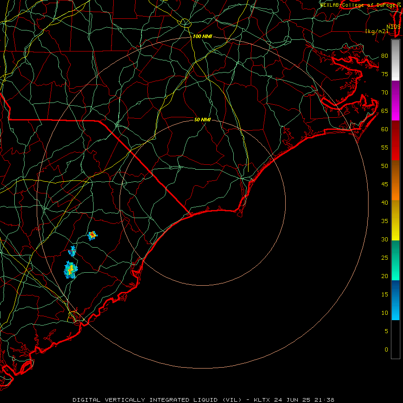Pick the blue-cyan segment of the color bar
The image size is (403, 403).
pyautogui.click(x=395, y=300)
